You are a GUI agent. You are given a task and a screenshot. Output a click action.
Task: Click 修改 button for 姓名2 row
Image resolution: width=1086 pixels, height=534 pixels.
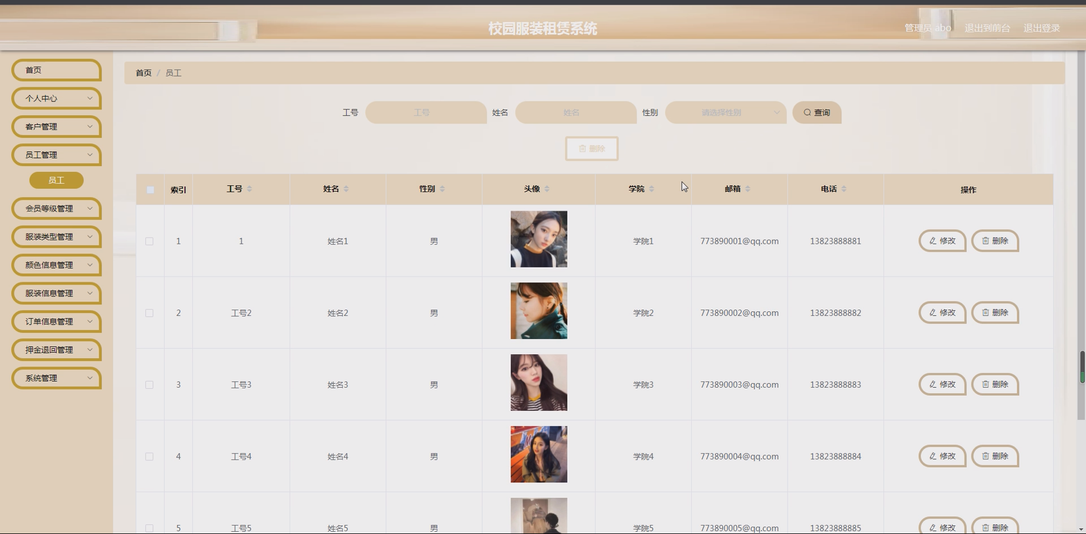point(942,312)
